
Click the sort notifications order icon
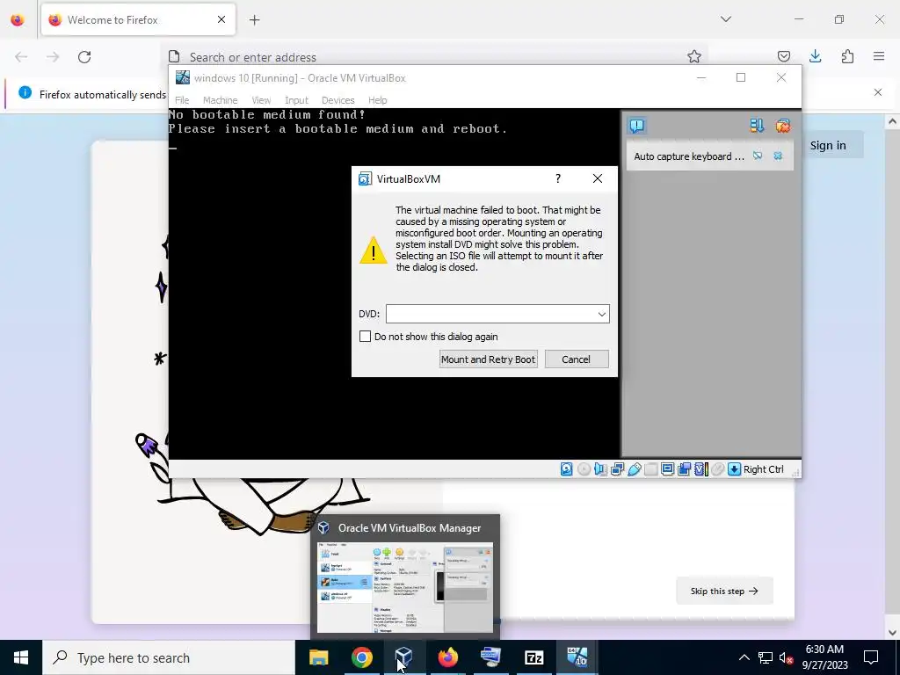coord(757,126)
